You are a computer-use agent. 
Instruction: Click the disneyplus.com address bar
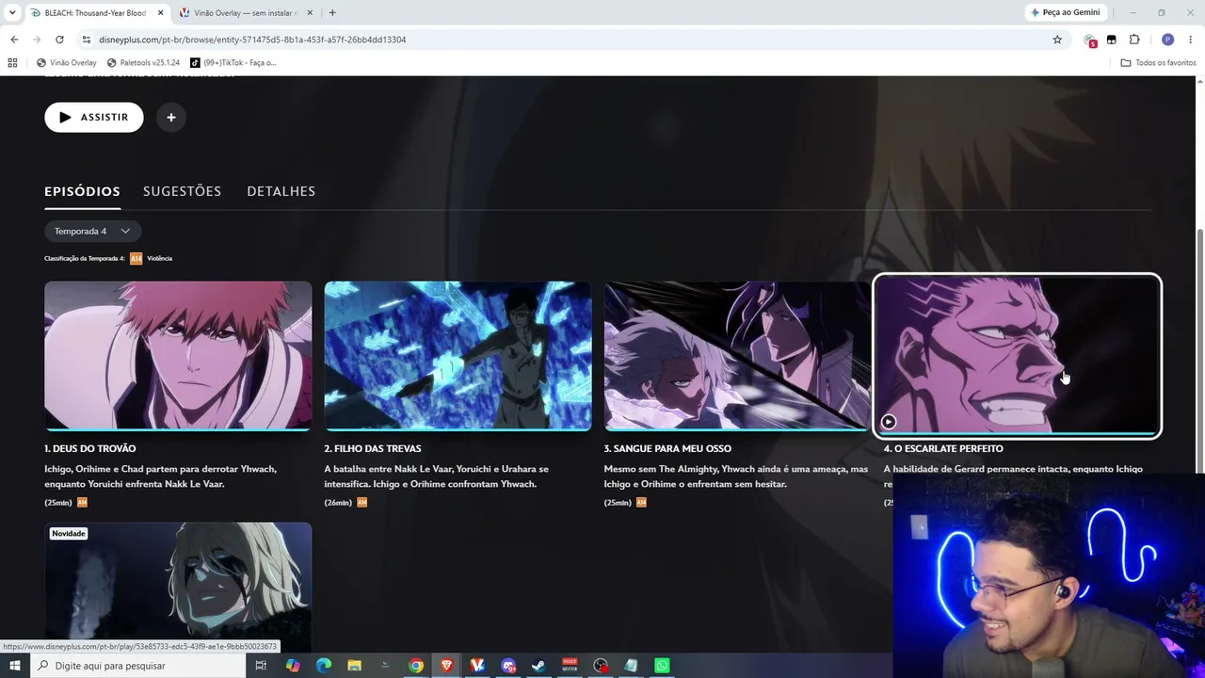[x=565, y=40]
